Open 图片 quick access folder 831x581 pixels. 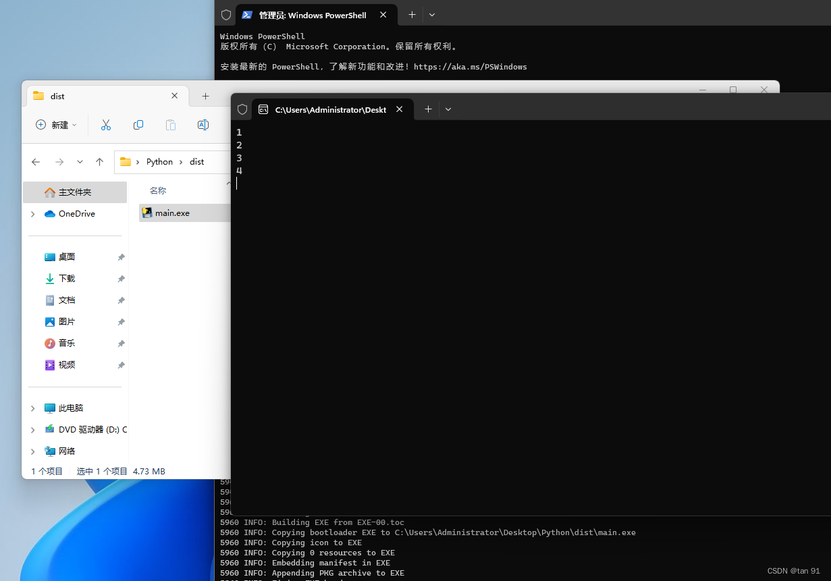tap(67, 322)
